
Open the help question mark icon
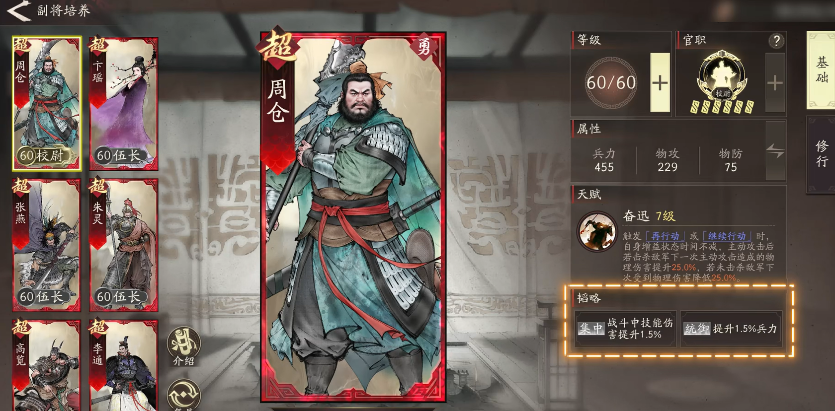(x=776, y=41)
